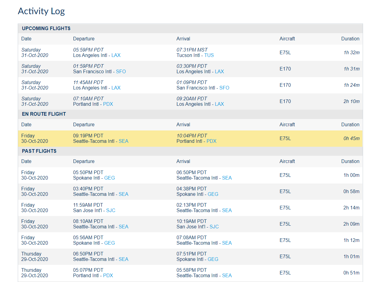Open GEG arrival link of 07:51PM flight
The image size is (382, 282).
[213, 259]
